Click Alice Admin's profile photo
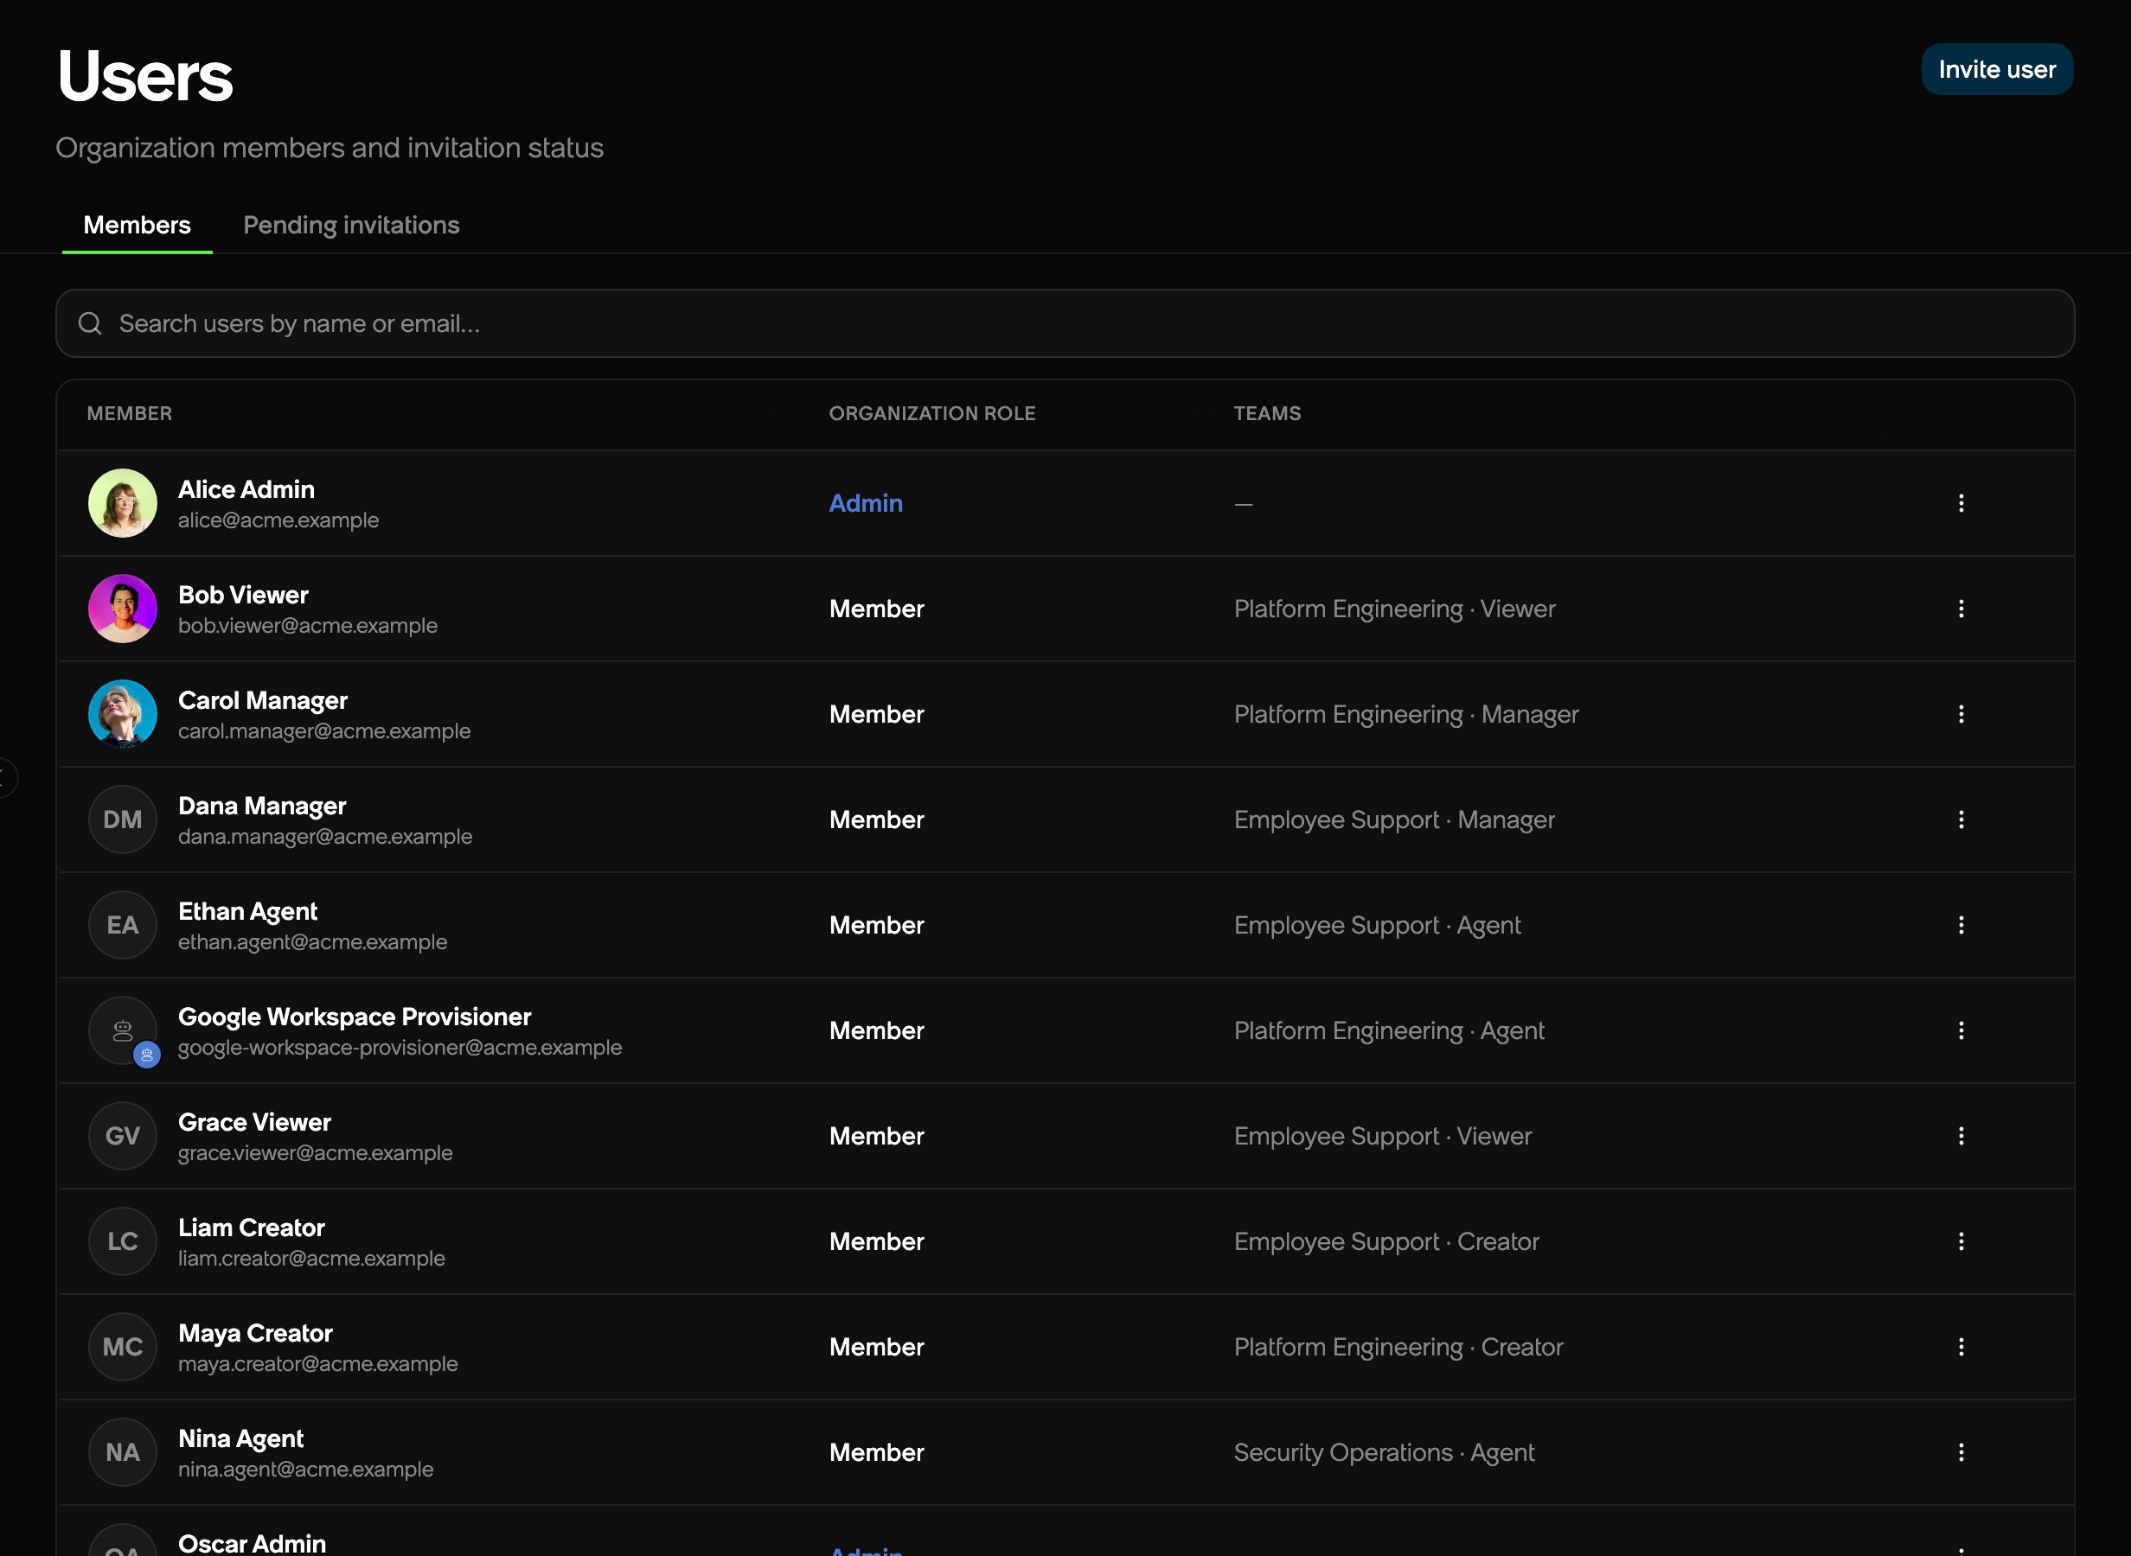 click(123, 503)
